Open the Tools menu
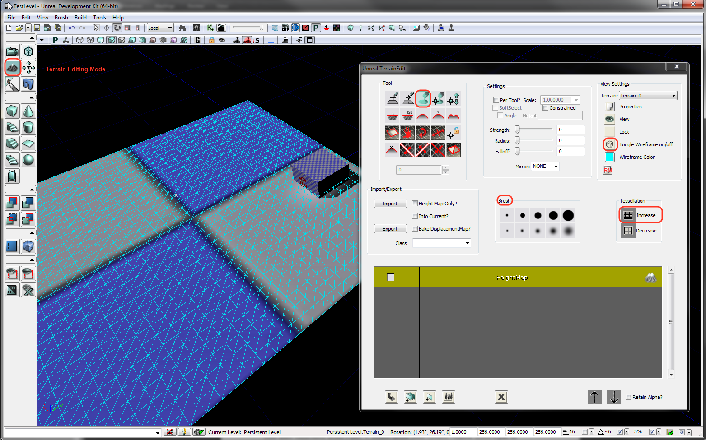Viewport: 706px width, 440px height. click(99, 18)
